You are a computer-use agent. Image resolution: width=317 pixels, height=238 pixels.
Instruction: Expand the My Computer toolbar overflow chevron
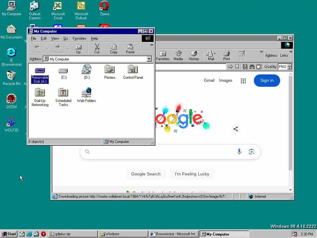click(x=152, y=45)
